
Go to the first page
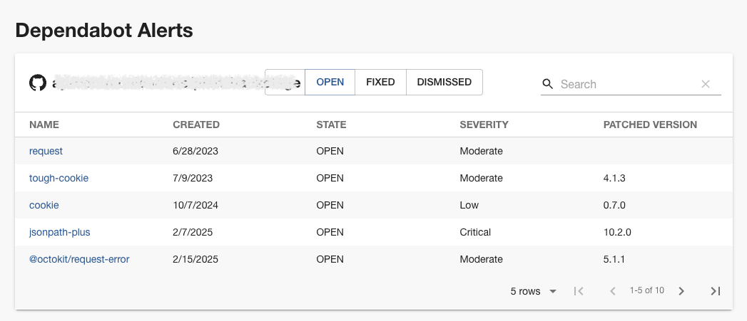point(579,291)
